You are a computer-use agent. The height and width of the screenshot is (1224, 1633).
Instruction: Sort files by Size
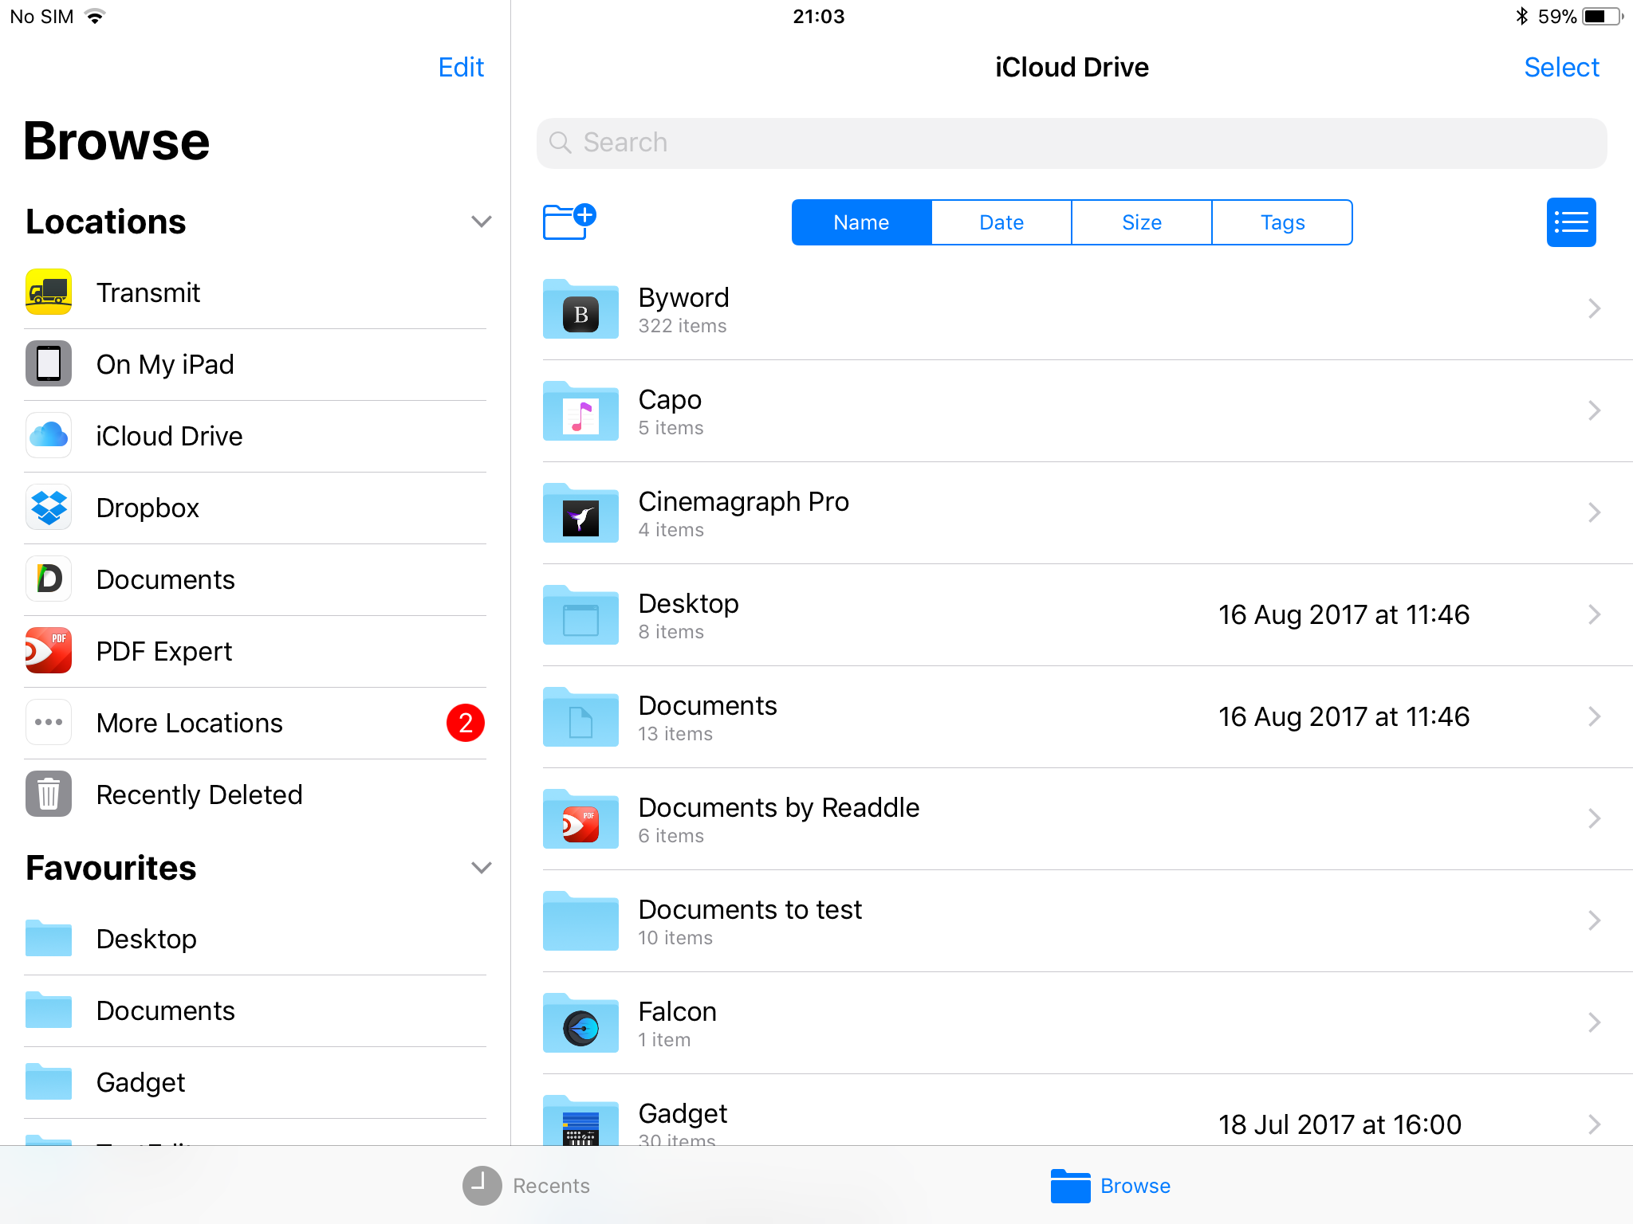coord(1142,222)
